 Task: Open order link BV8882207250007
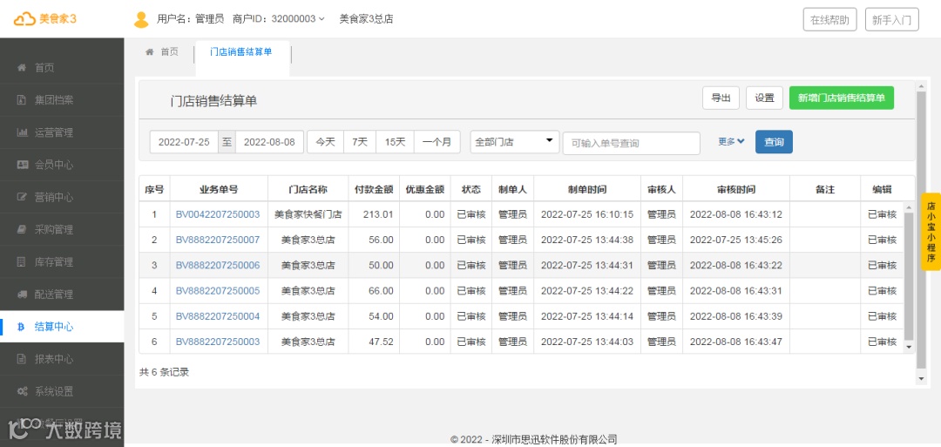coord(218,240)
